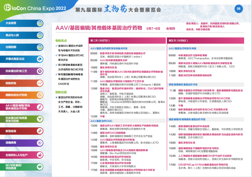Click the 第三天 (9月8日) schedule header
Viewport: 252px width, 177px height.
click(x=178, y=40)
